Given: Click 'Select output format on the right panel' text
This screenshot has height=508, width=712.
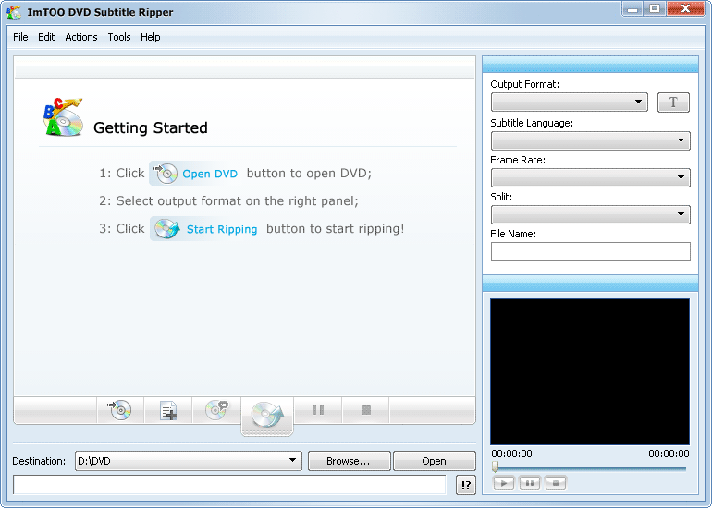Looking at the screenshot, I should click(237, 201).
